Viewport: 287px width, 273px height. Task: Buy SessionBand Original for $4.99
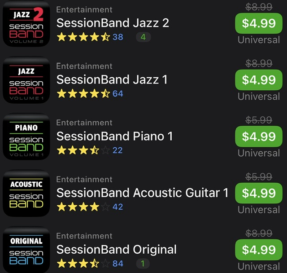coord(259,250)
